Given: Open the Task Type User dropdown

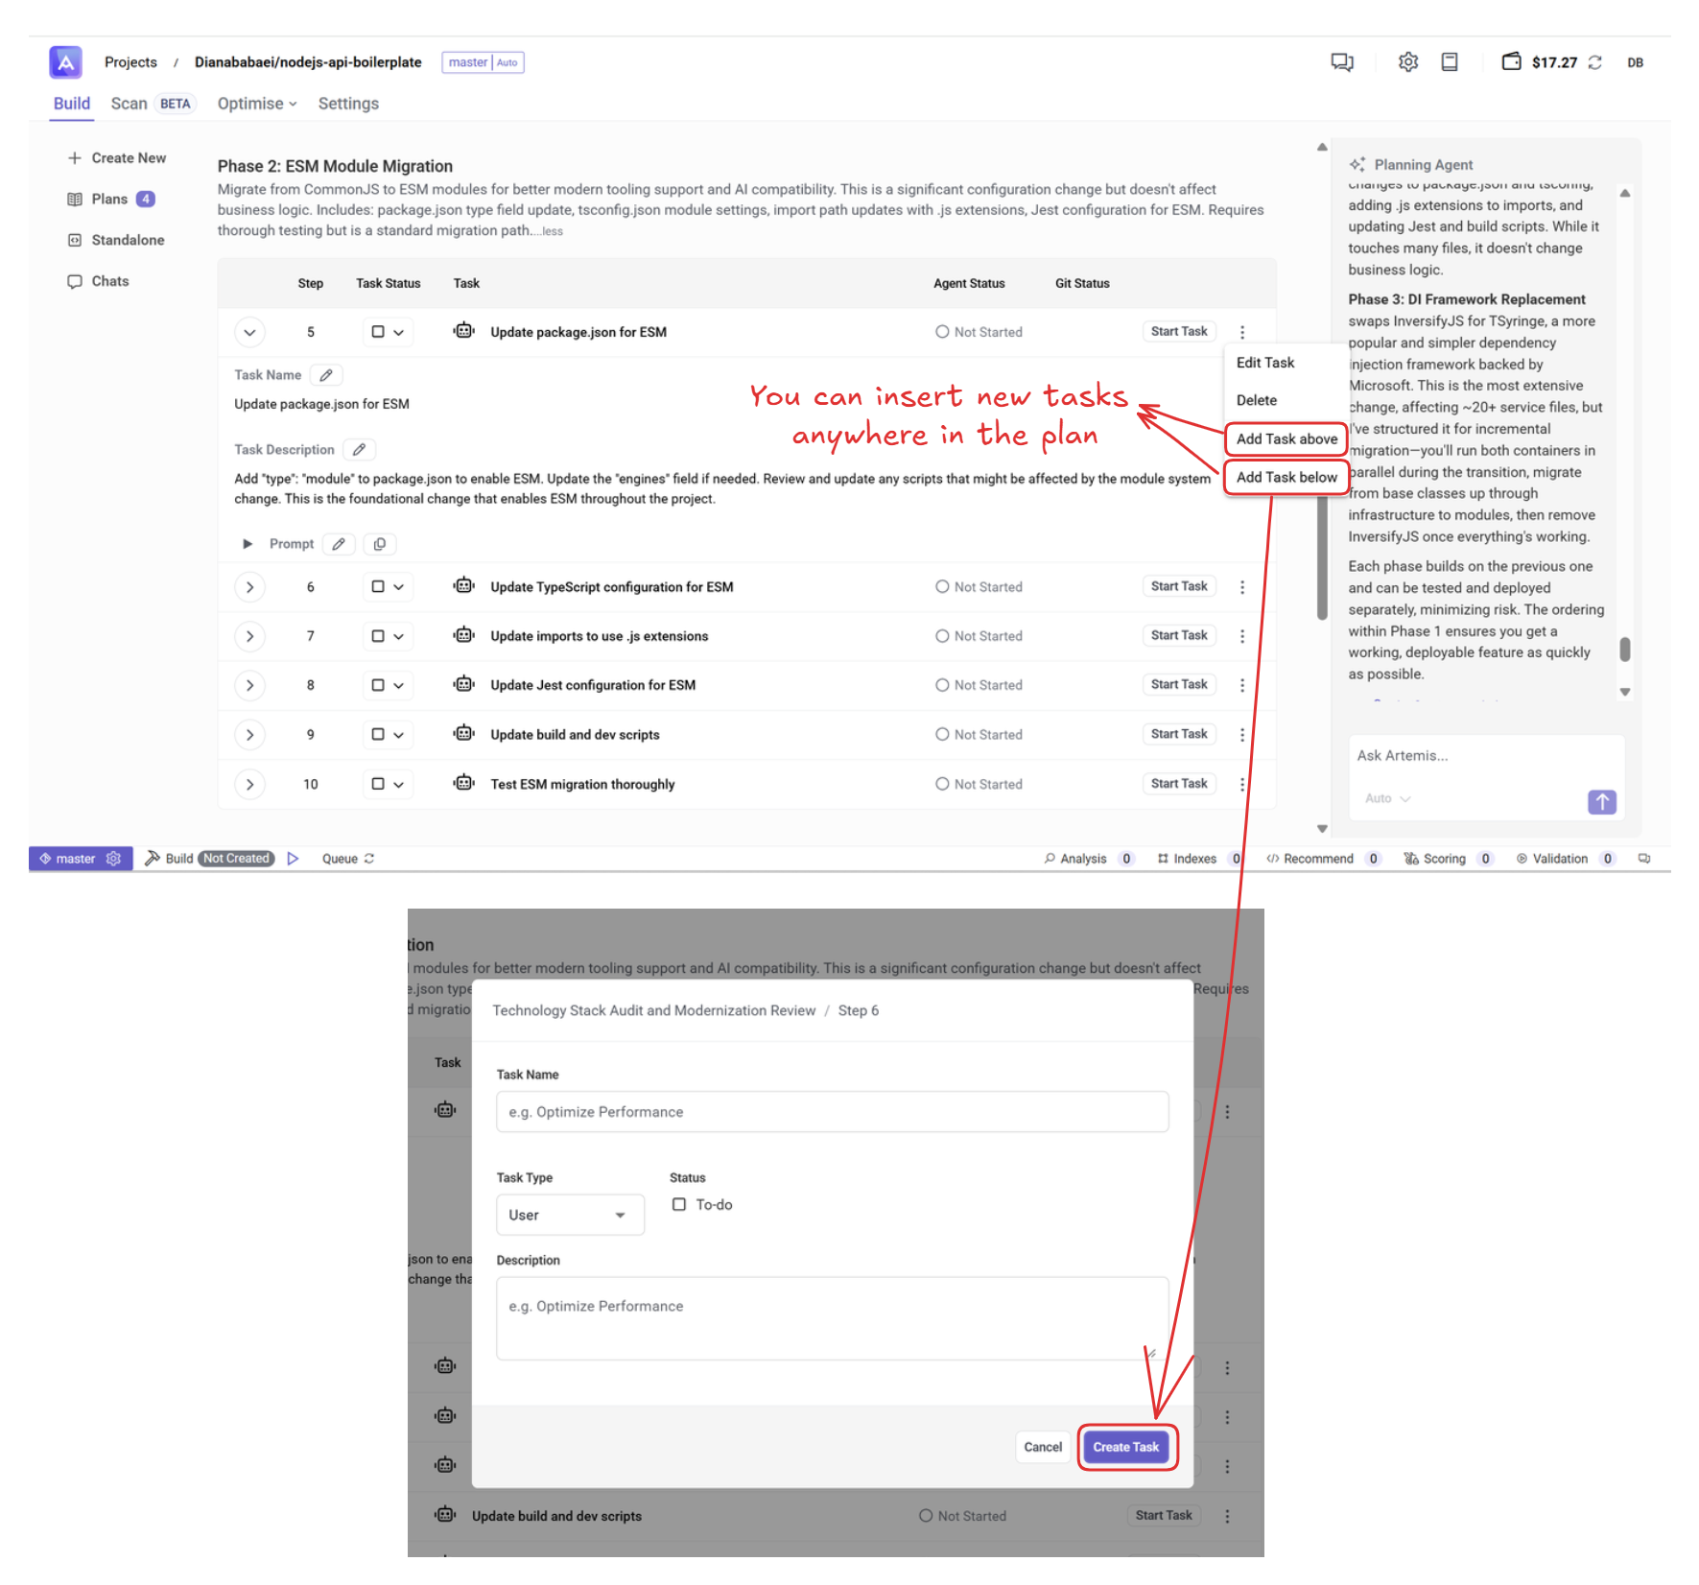Looking at the screenshot, I should (x=569, y=1215).
